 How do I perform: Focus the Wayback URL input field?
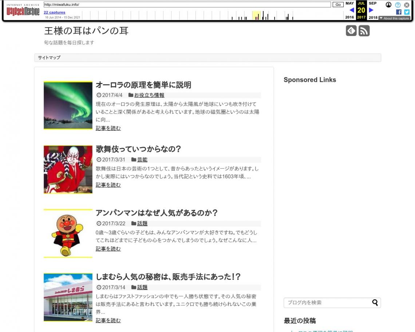[187, 4]
